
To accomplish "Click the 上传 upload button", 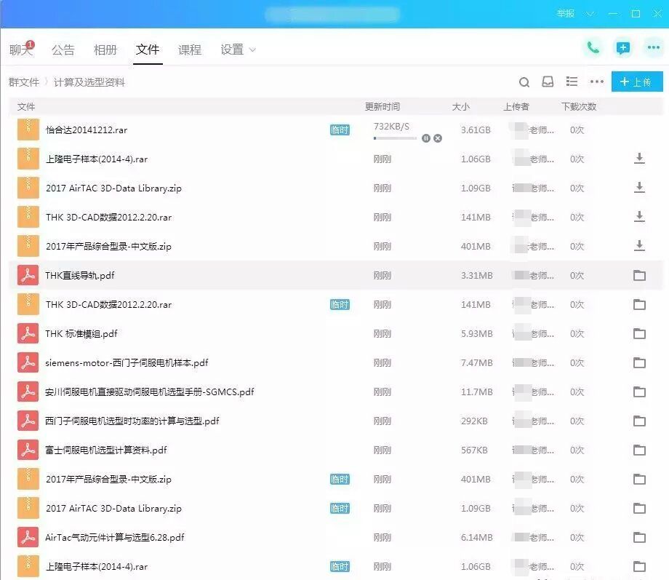I will tap(636, 82).
